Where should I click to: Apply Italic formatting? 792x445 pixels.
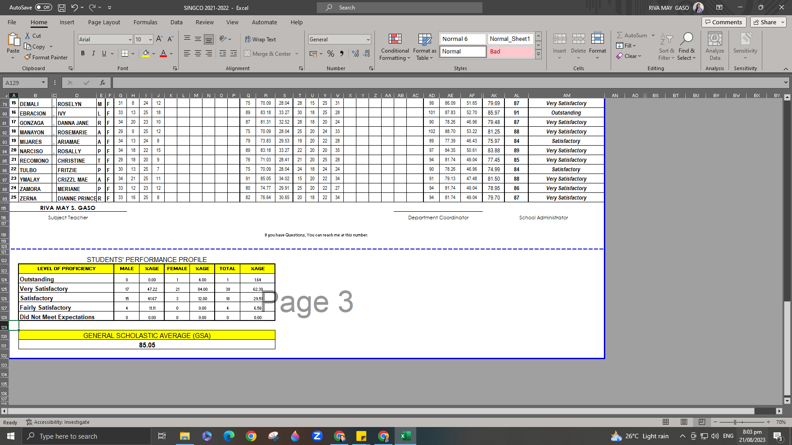pos(94,53)
